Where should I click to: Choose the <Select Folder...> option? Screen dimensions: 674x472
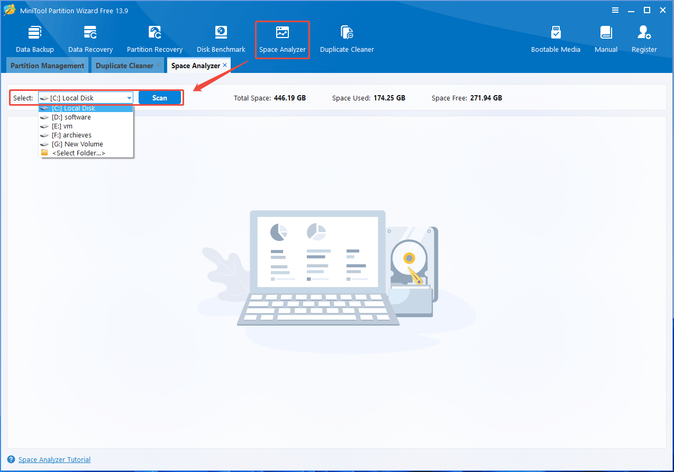coord(86,153)
